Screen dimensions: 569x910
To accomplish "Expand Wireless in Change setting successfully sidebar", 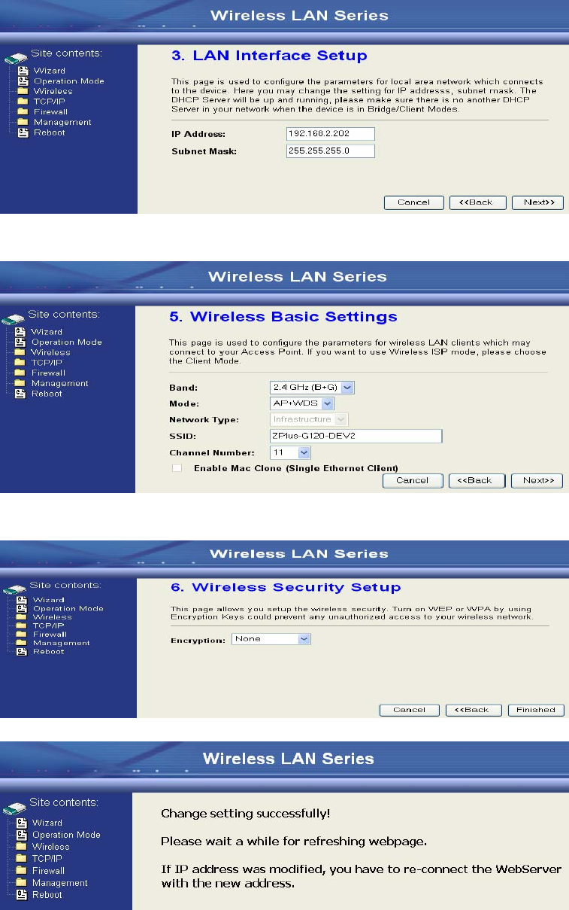I will [50, 847].
